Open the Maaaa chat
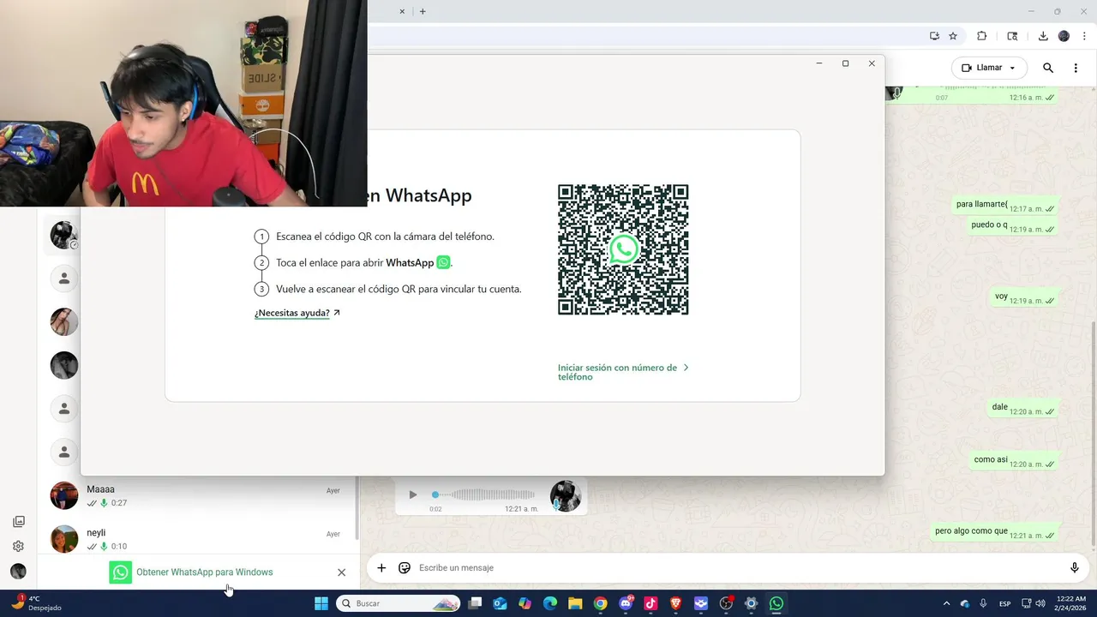This screenshot has height=617, width=1097. click(x=197, y=495)
